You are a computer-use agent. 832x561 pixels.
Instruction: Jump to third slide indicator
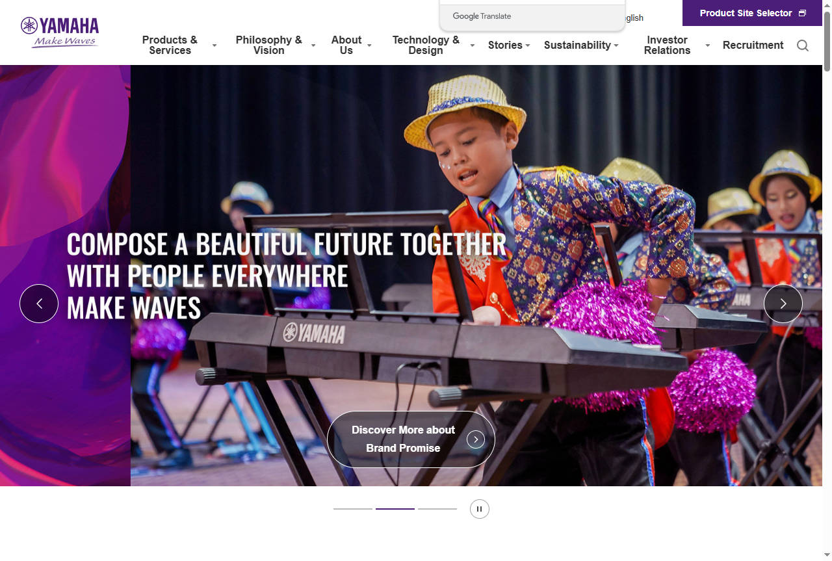point(437,508)
